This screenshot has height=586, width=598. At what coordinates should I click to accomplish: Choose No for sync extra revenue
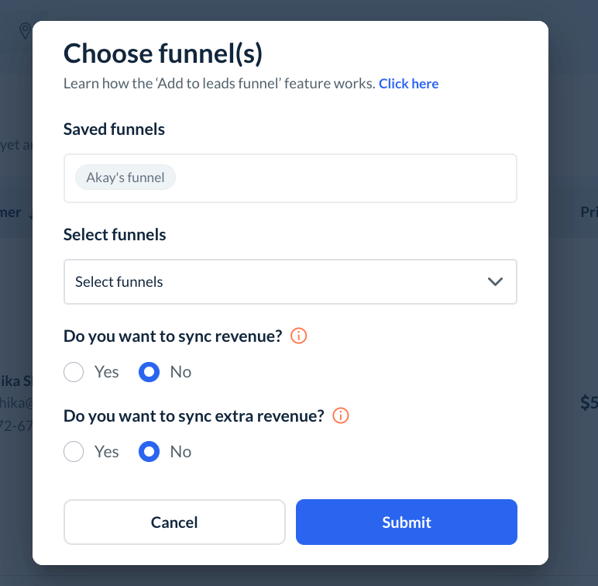point(149,452)
